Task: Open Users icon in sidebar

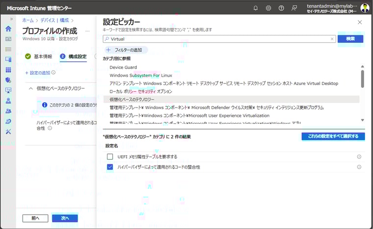Action: (8, 101)
